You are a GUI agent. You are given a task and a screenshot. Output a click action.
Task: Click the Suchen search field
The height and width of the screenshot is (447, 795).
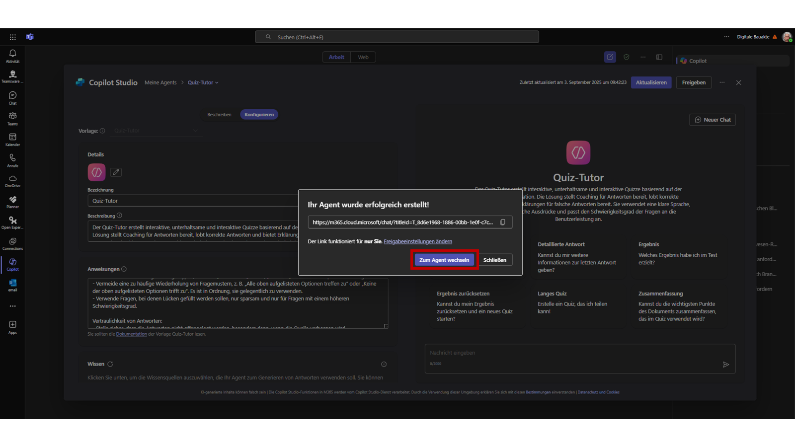[x=397, y=37]
